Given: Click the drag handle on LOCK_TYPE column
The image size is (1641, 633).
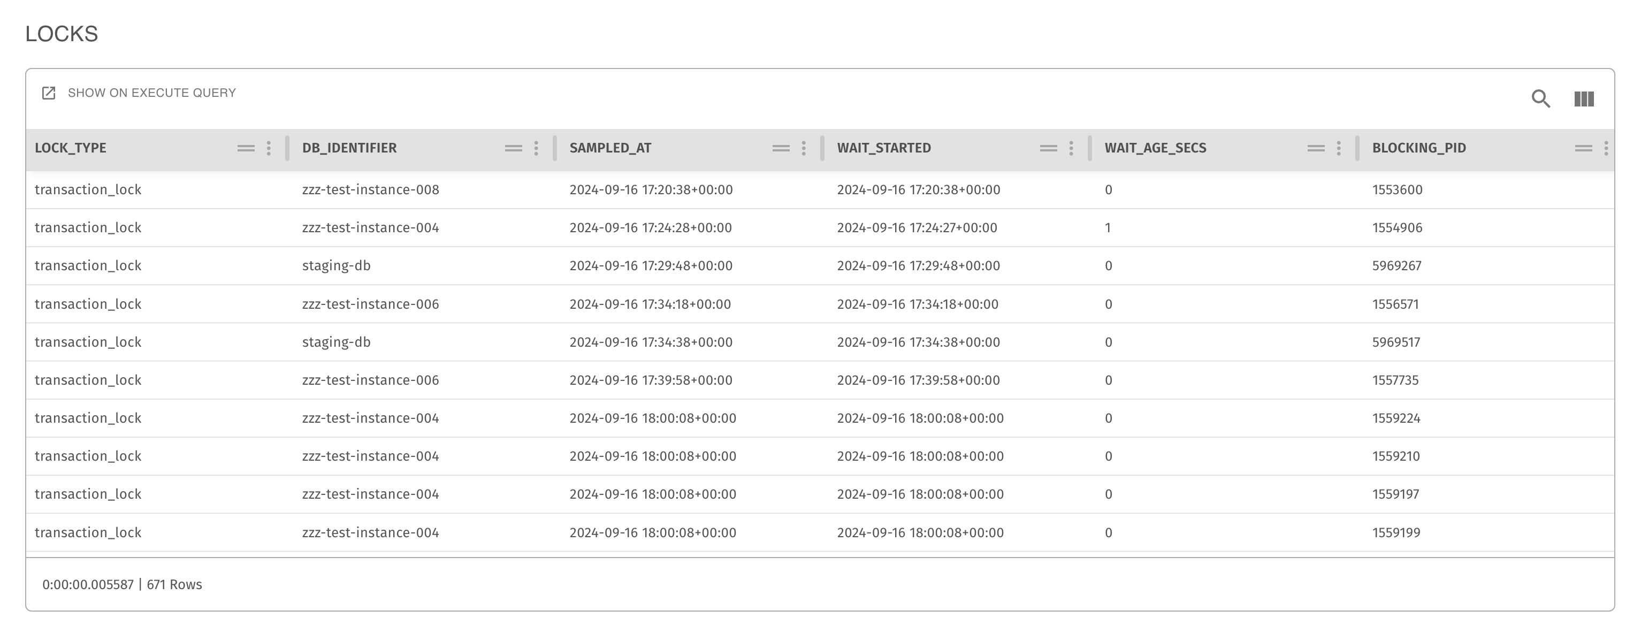Looking at the screenshot, I should click(246, 148).
